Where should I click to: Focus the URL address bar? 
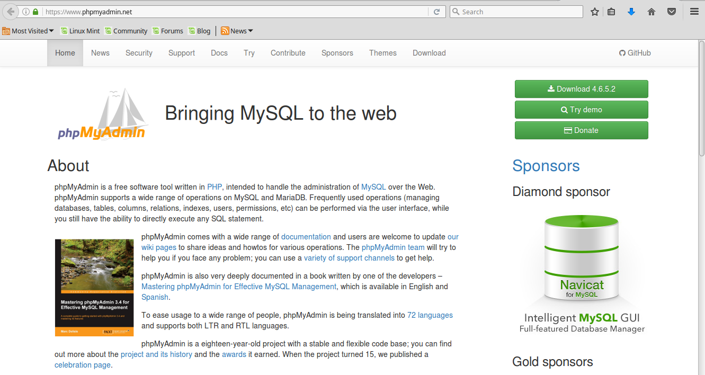coord(236,12)
